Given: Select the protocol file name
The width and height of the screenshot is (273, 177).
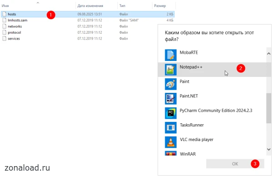Looking at the screenshot, I should (15, 33).
